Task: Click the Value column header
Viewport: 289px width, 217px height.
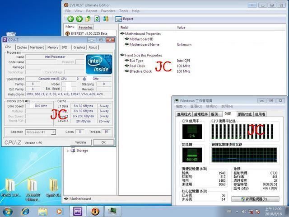Action: [181, 28]
